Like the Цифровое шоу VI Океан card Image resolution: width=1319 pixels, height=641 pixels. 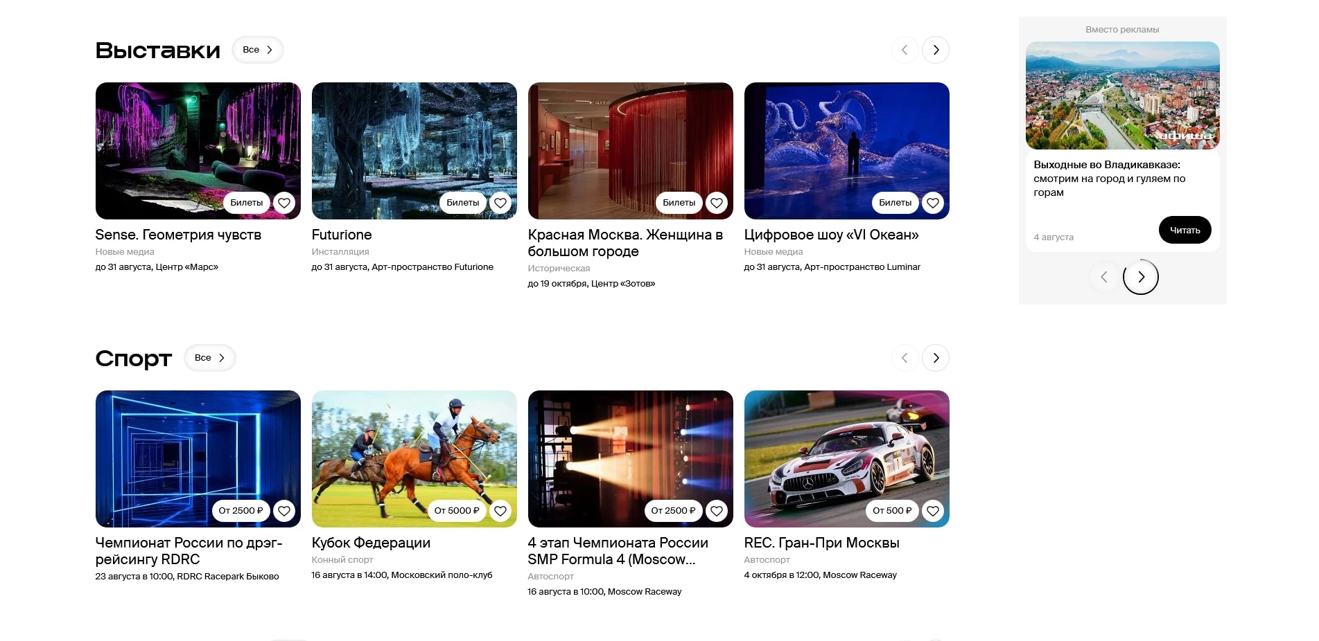pyautogui.click(x=933, y=203)
